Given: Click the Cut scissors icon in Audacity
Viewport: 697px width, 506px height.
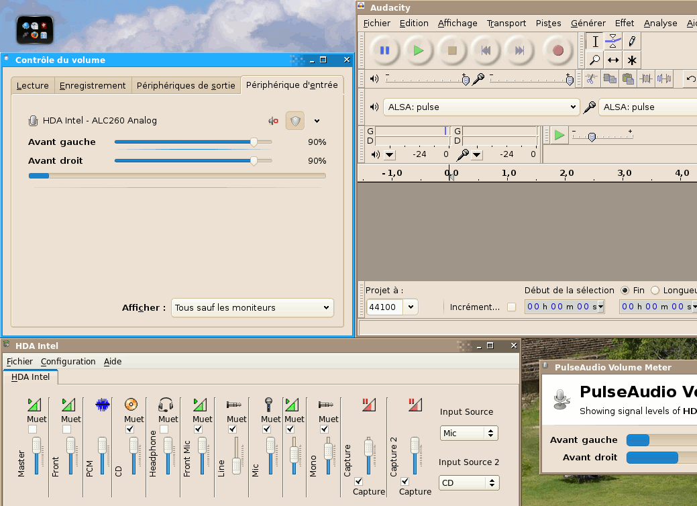Looking at the screenshot, I should coord(591,79).
